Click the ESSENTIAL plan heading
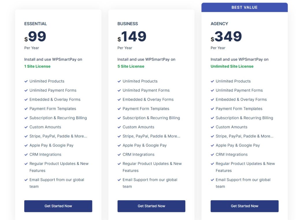The height and width of the screenshot is (220, 296). pos(36,24)
